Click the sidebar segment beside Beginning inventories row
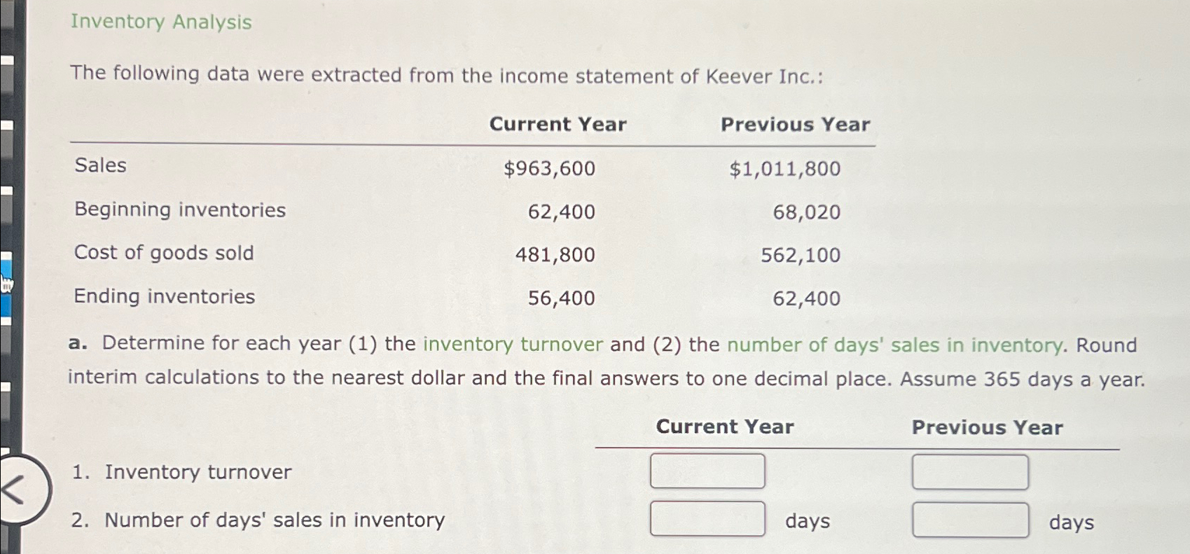The width and height of the screenshot is (1190, 554). (x=6, y=210)
